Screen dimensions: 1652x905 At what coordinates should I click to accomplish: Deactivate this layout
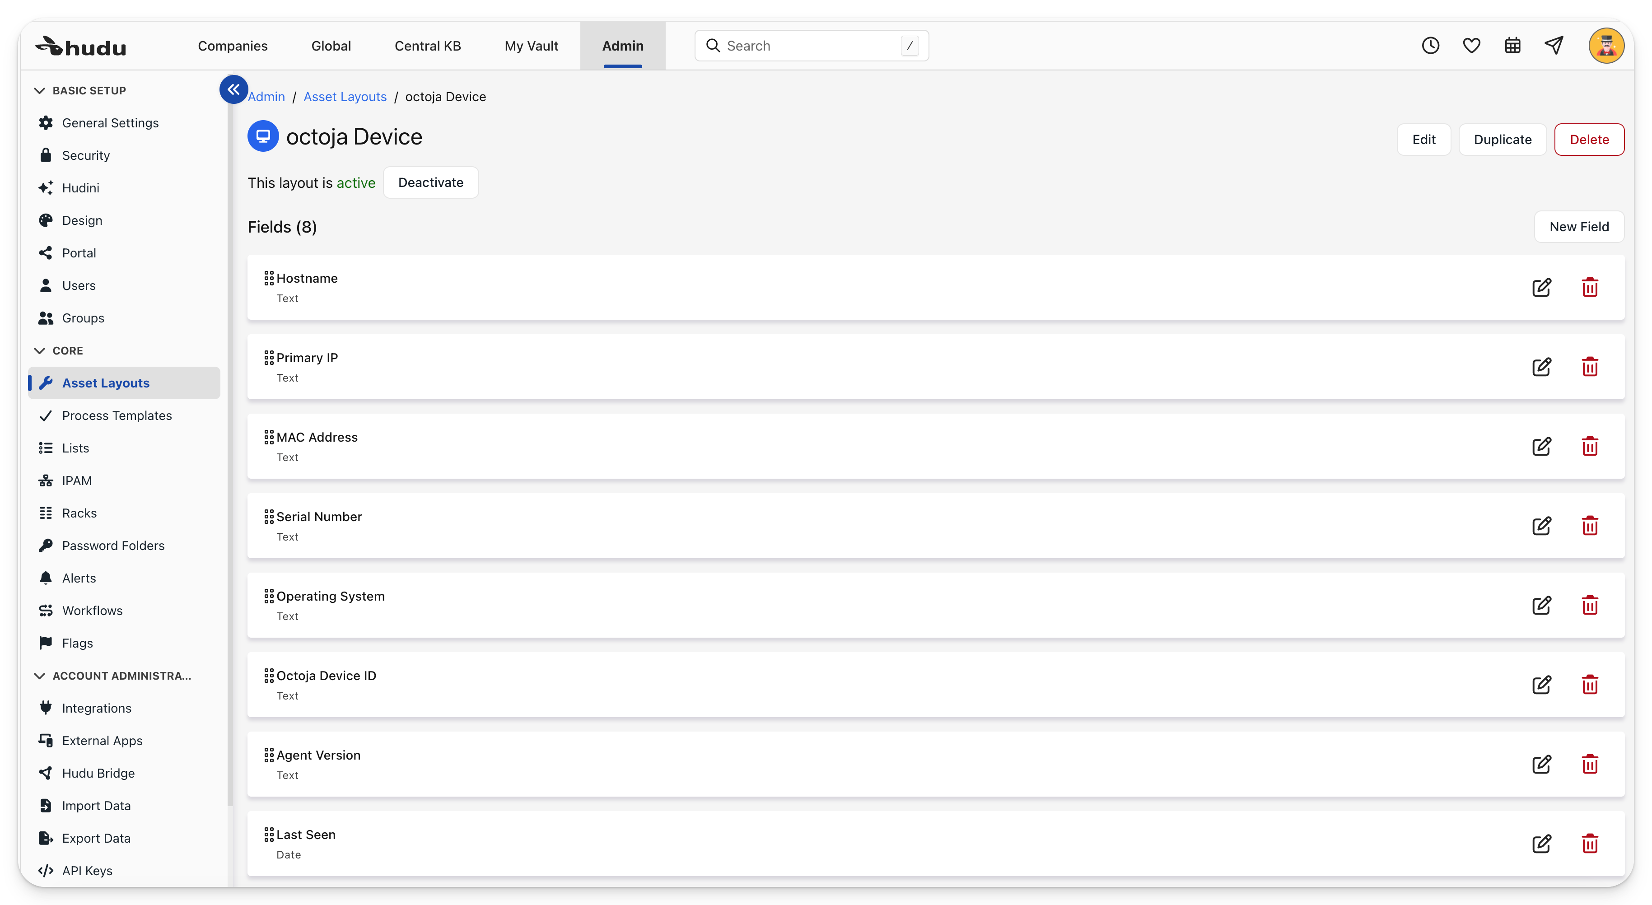431,182
